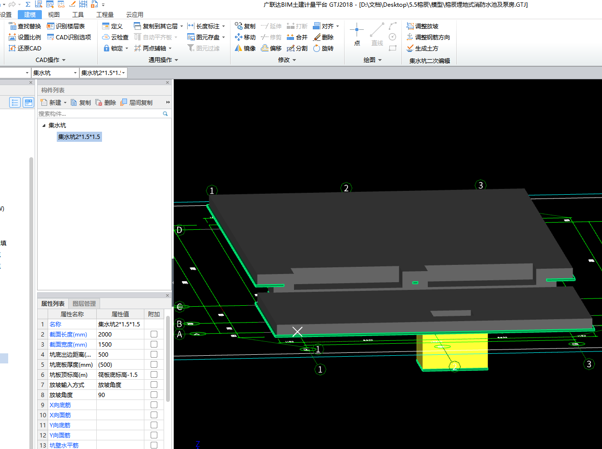Click 复制 button in component list toolbar

tap(81, 102)
